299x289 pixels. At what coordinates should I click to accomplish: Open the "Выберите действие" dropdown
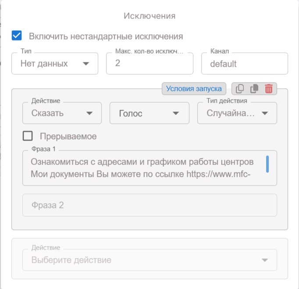[x=149, y=260]
